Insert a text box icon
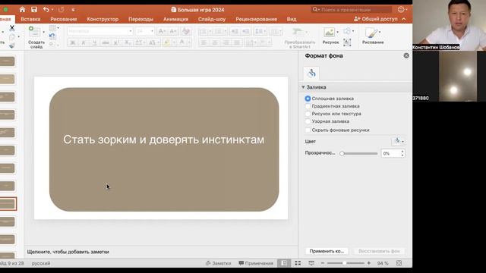Image resolution: width=486 pixels, height=273 pixels. pos(347,42)
